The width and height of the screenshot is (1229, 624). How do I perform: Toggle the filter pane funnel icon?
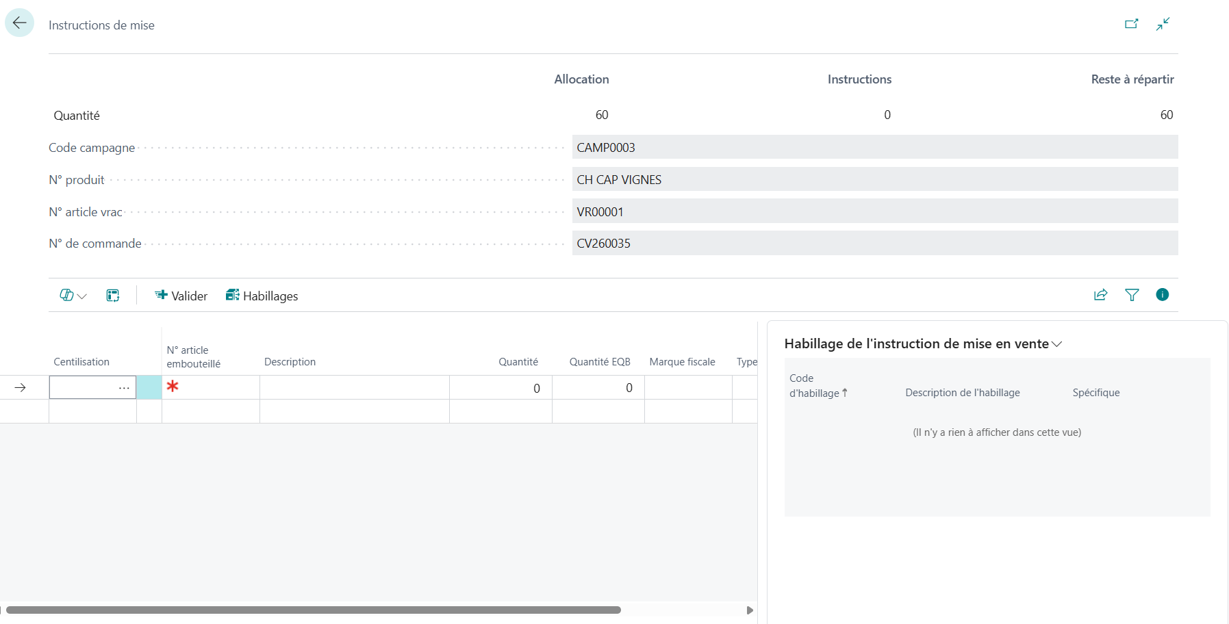pos(1132,295)
